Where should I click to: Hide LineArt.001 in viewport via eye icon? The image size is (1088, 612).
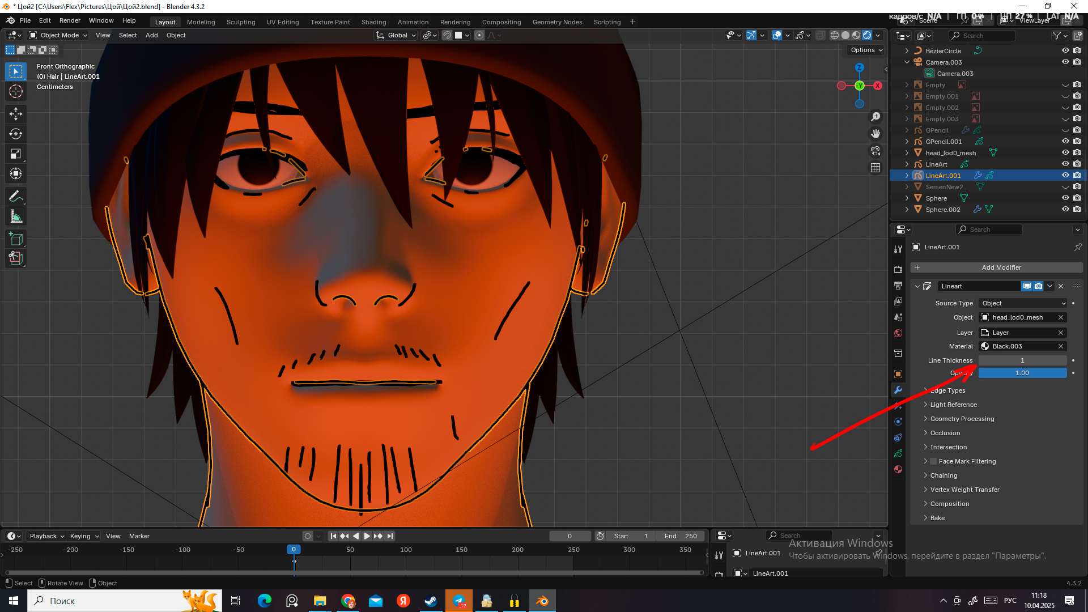click(1065, 176)
